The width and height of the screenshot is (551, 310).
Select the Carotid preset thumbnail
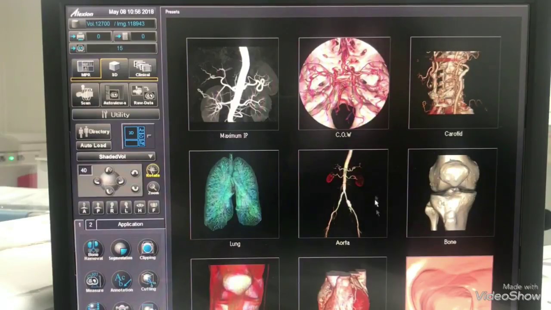(x=455, y=82)
